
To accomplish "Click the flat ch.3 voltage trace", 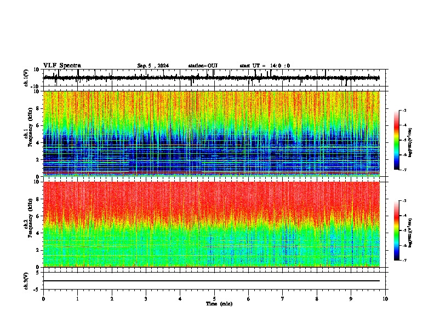I will coord(212,281).
